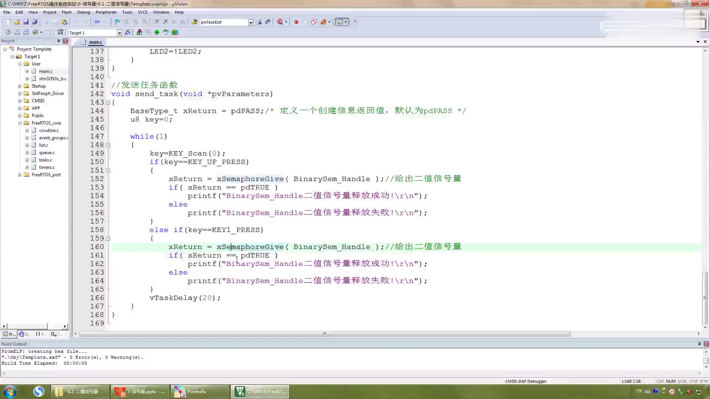
Task: Start debug session with magnifier-d icon
Action: pyautogui.click(x=280, y=22)
